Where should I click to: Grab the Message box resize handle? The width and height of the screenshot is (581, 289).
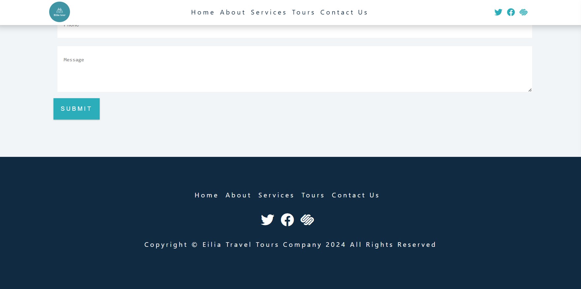click(530, 90)
